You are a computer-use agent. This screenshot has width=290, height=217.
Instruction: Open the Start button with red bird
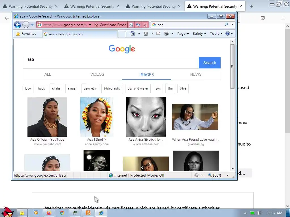(x=7, y=212)
